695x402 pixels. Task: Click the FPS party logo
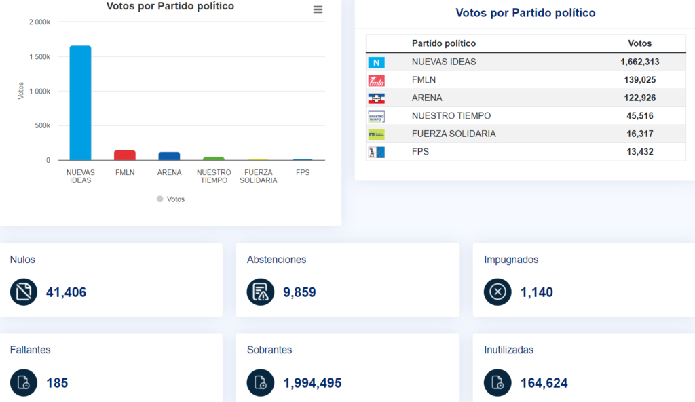click(376, 153)
